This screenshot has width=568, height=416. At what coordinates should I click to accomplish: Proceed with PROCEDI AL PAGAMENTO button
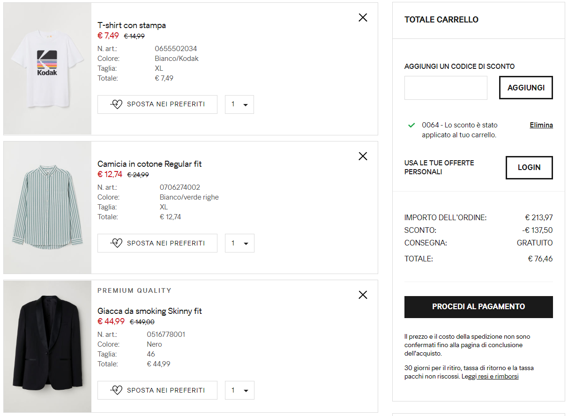[x=478, y=307]
